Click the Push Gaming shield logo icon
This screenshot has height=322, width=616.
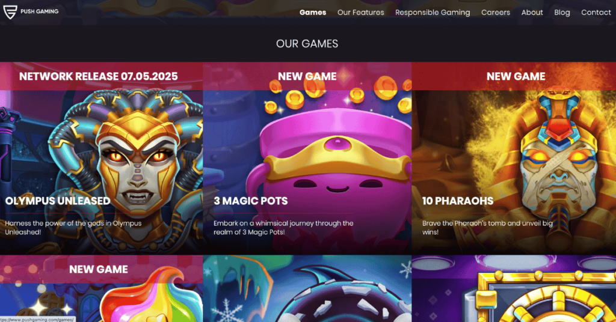[x=10, y=12]
